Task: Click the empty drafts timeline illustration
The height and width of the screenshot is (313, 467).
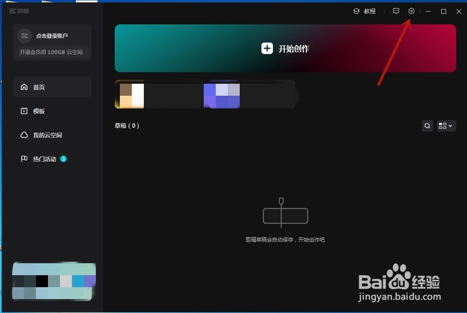Action: pyautogui.click(x=285, y=213)
